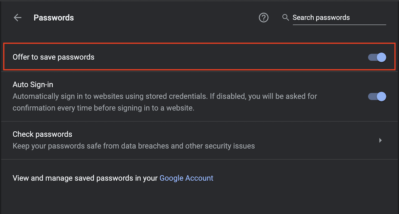Click the Offer to save passwords label

coord(53,57)
